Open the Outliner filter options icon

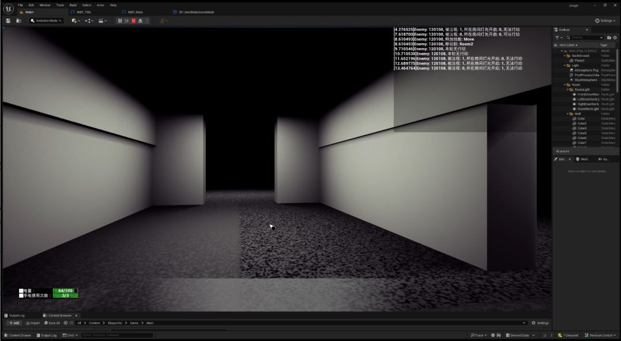click(558, 37)
